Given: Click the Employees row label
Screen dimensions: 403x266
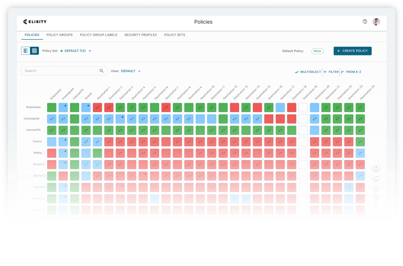Looking at the screenshot, I should pyautogui.click(x=33, y=107).
